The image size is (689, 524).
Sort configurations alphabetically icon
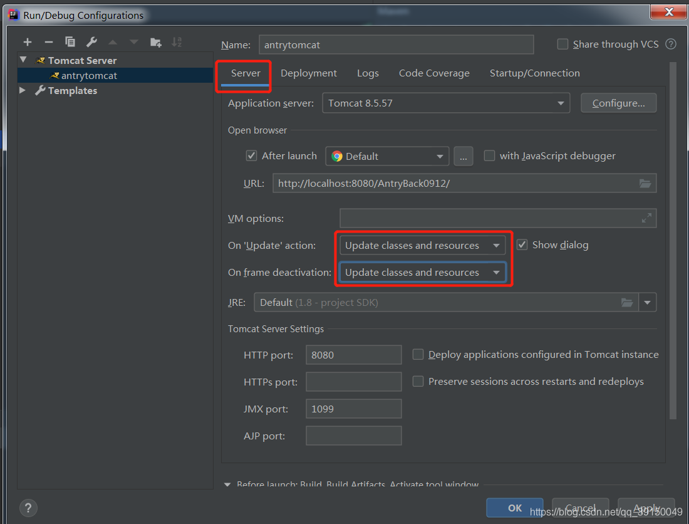click(x=177, y=42)
